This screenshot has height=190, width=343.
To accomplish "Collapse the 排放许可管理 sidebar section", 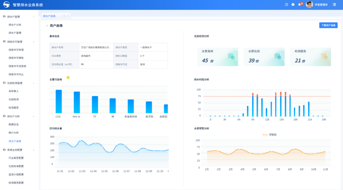I will tap(34, 42).
